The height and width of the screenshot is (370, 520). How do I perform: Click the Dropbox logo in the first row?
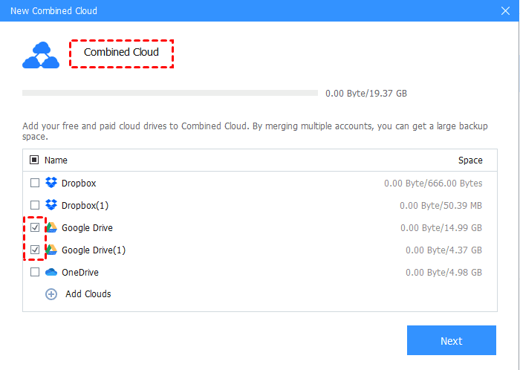pyautogui.click(x=51, y=183)
